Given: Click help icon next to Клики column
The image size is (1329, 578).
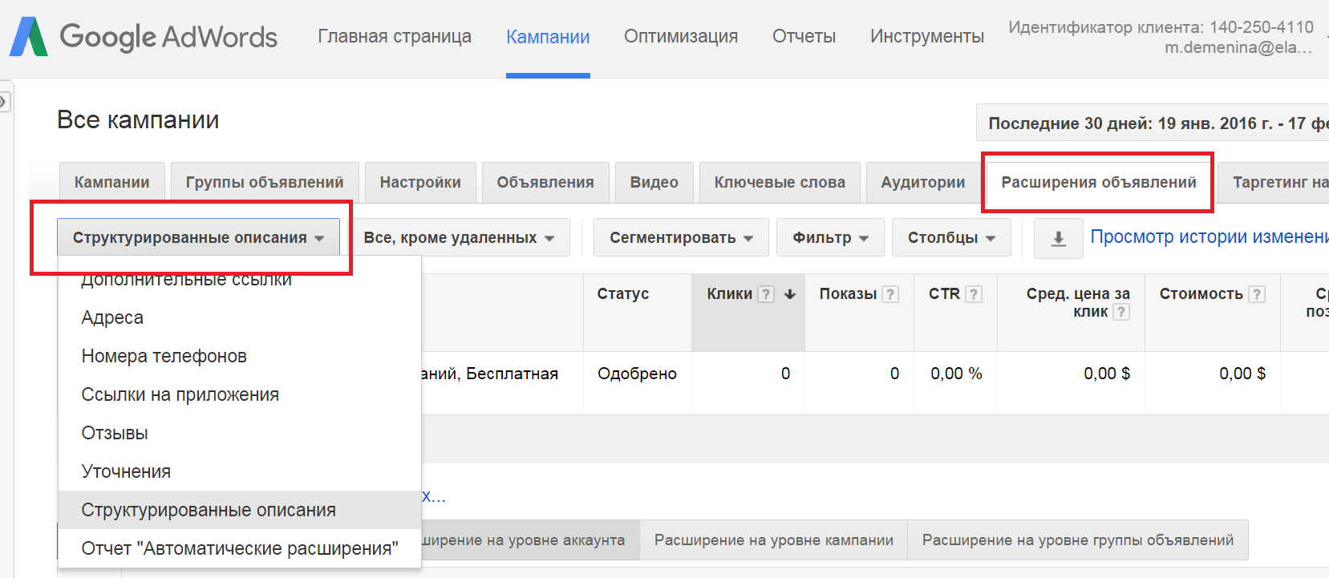Looking at the screenshot, I should pos(766,294).
